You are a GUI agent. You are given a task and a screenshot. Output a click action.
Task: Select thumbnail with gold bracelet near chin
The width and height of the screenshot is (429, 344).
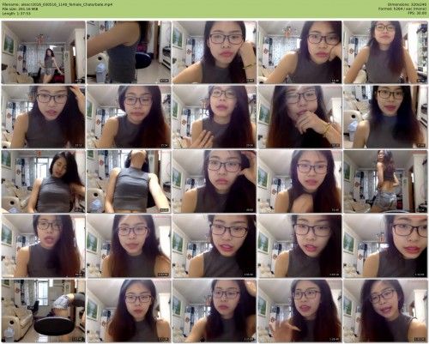300,117
